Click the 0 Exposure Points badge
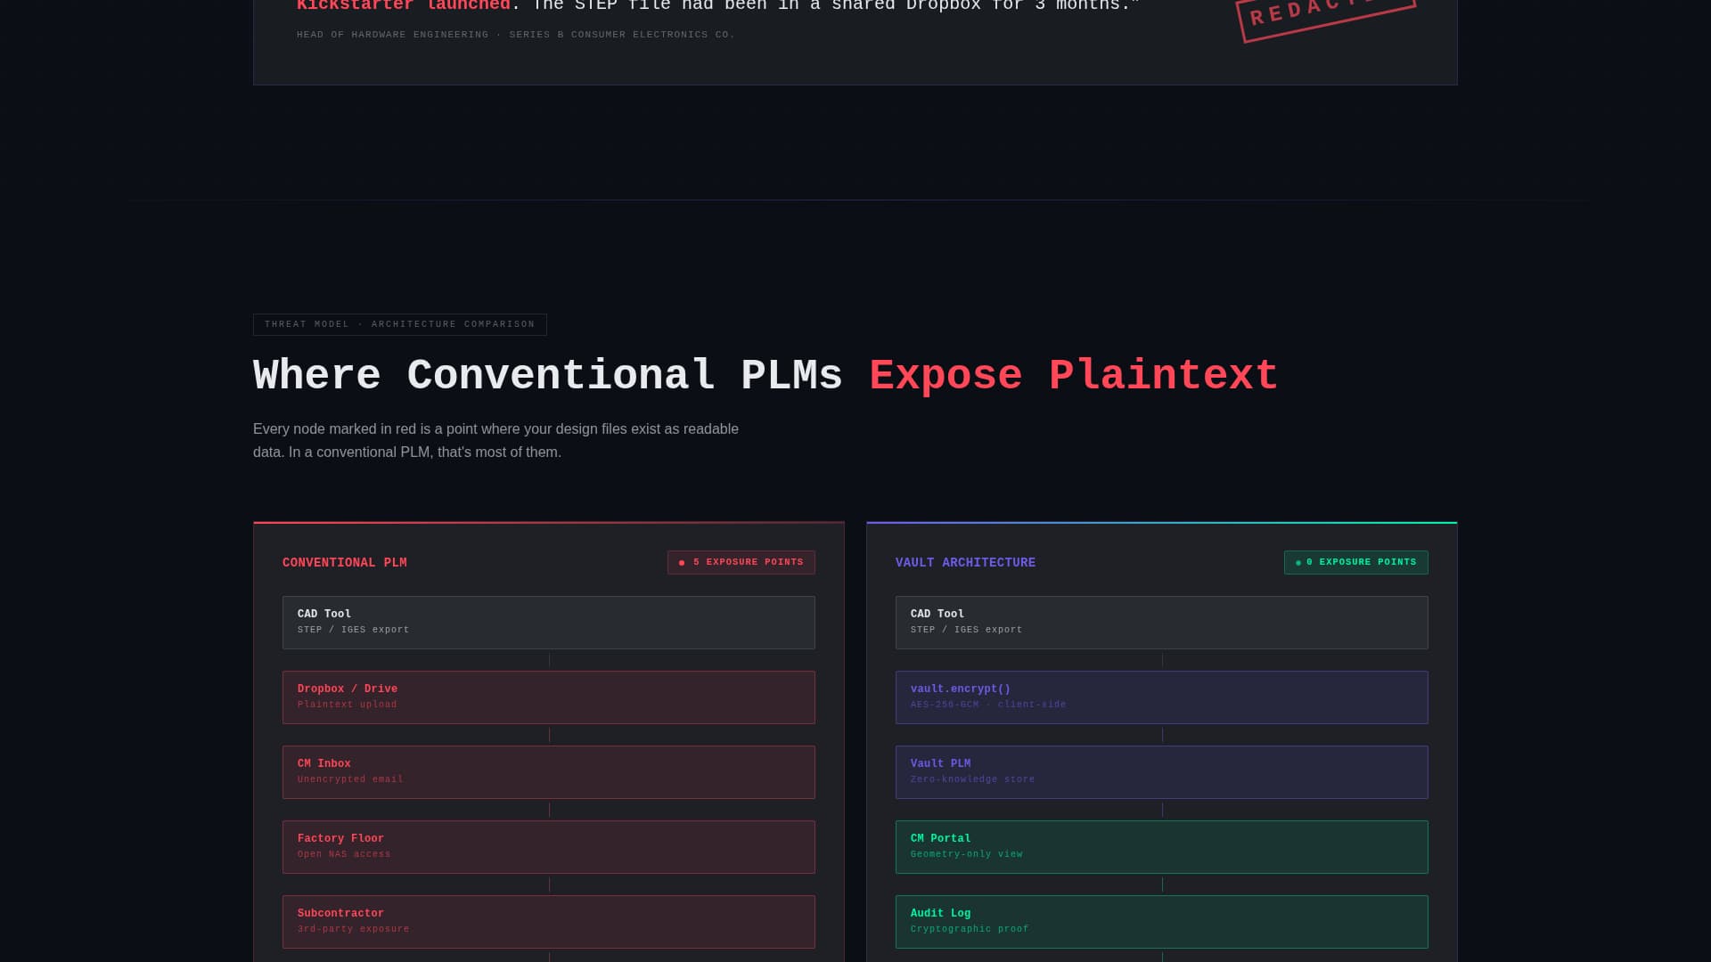This screenshot has height=962, width=1711. [1356, 562]
